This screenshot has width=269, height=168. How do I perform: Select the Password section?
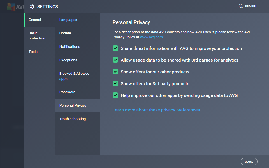point(68,92)
